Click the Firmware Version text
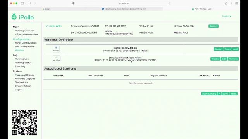 (85, 26)
